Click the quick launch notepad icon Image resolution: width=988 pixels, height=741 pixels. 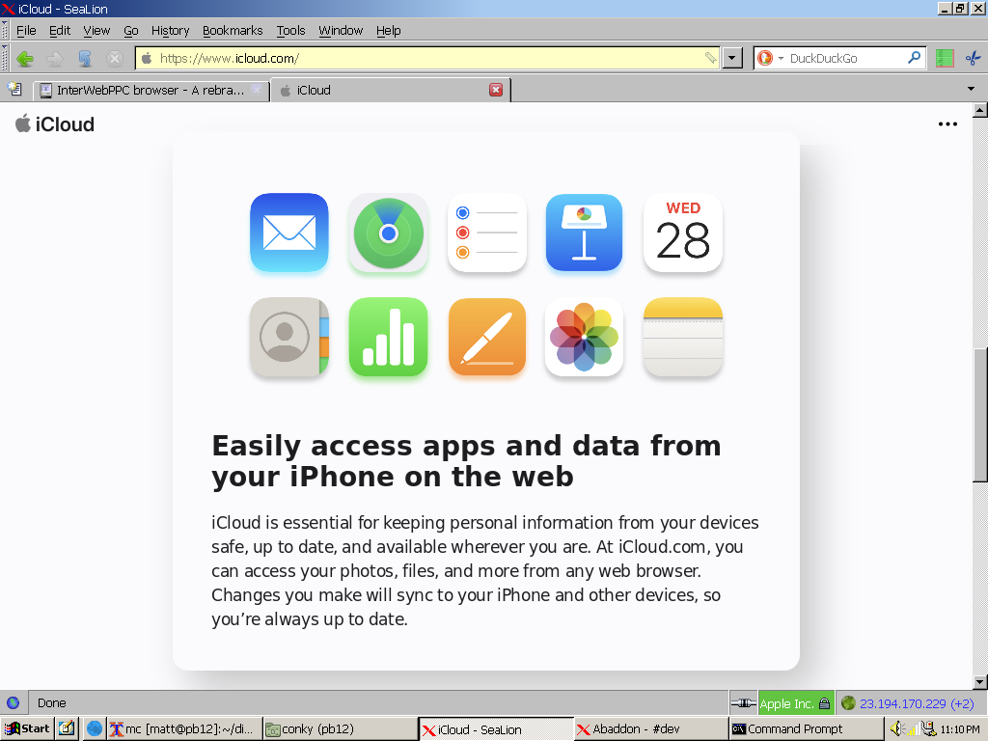[x=67, y=728]
